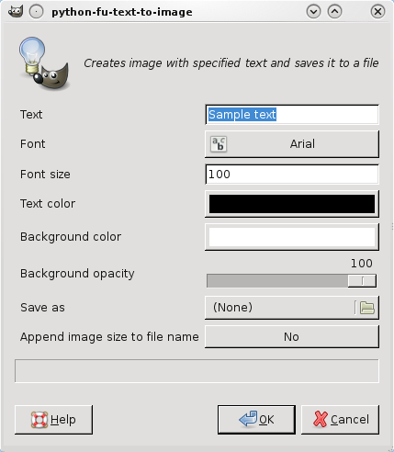
Task: Click the Font size field showing 100
Action: click(x=292, y=175)
